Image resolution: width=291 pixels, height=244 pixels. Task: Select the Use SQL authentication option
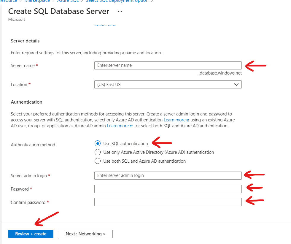(x=98, y=143)
